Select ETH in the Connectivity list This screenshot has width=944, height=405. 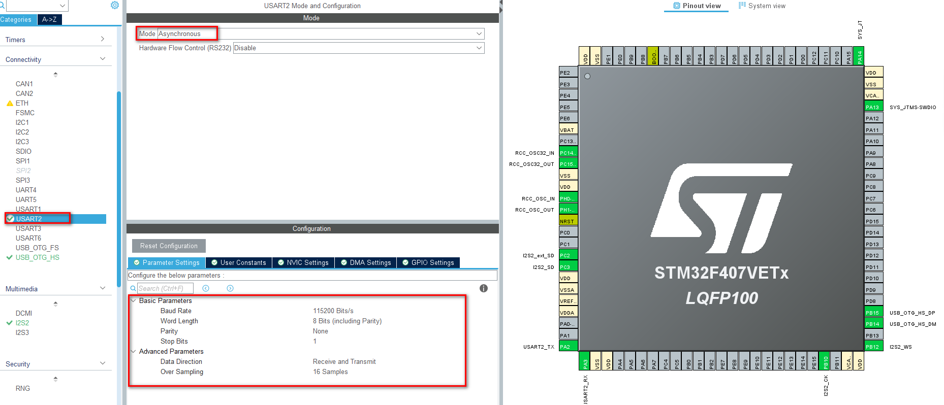(x=22, y=103)
